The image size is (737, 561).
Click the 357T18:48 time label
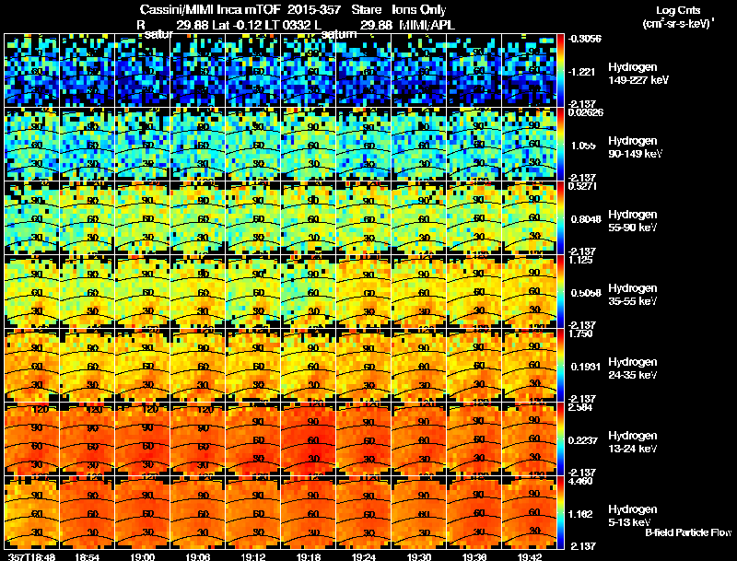click(32, 556)
